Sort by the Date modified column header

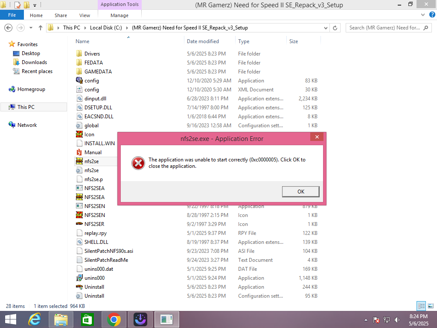[x=203, y=41]
